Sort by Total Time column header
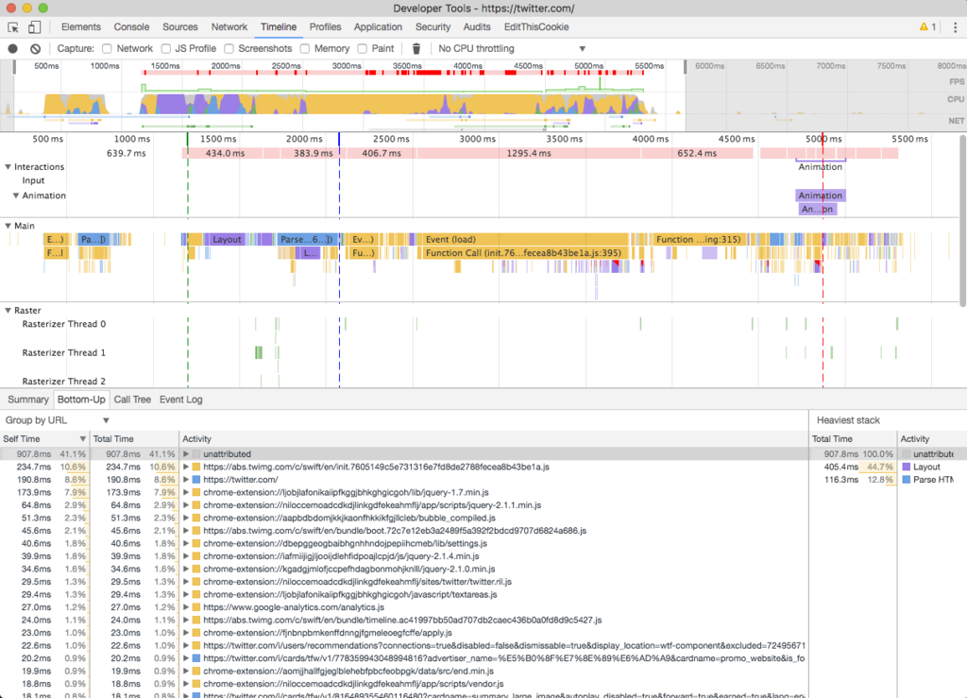967x698 pixels. (134, 439)
